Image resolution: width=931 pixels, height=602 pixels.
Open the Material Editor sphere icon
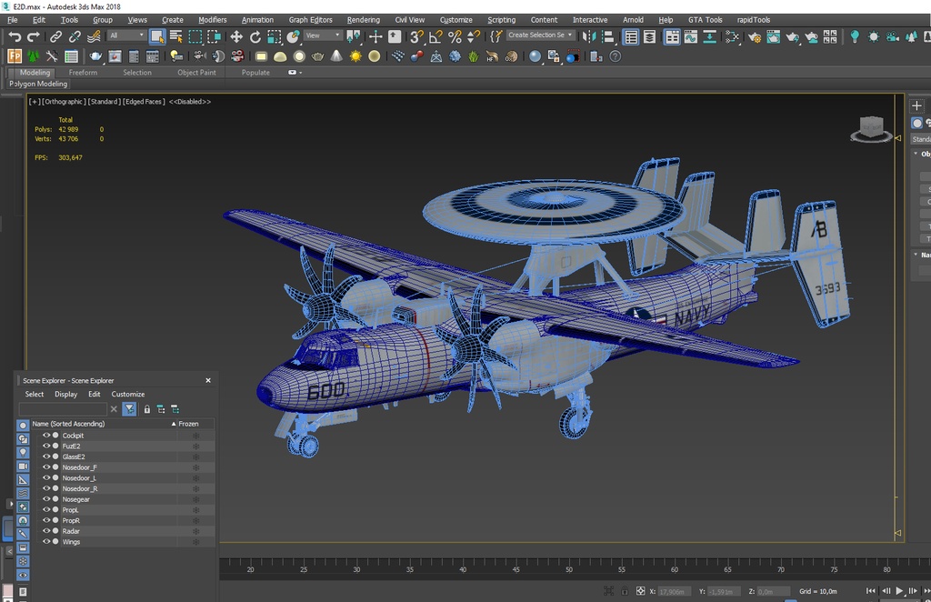click(731, 36)
